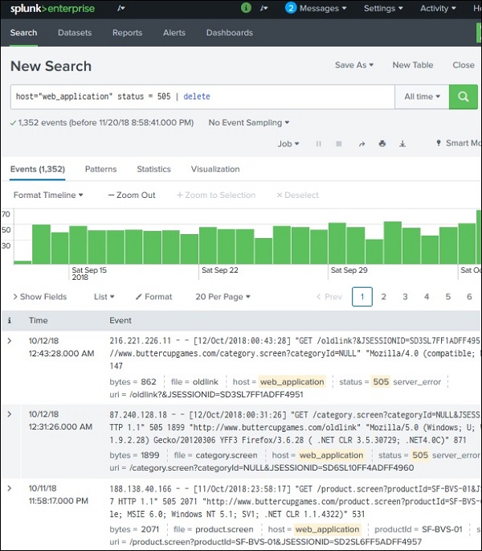Expand the first event row
Image resolution: width=482 pixels, height=551 pixels.
point(10,341)
